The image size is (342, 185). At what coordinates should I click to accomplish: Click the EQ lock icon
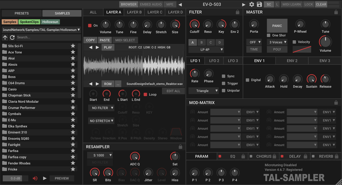(243, 156)
